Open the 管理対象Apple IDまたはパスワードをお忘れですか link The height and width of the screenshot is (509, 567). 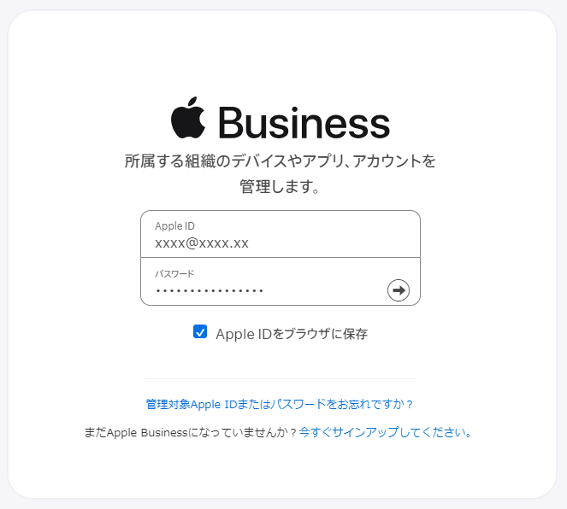[x=279, y=404]
